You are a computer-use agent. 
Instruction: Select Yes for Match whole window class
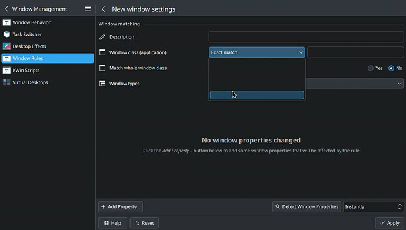371,68
